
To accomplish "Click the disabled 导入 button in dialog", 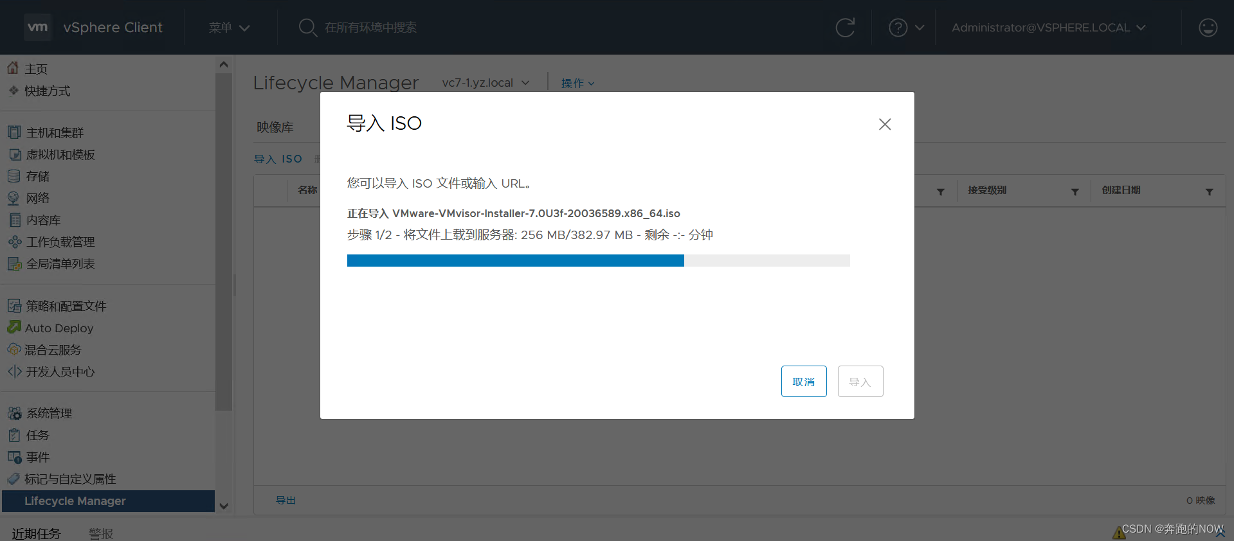I will coord(860,382).
